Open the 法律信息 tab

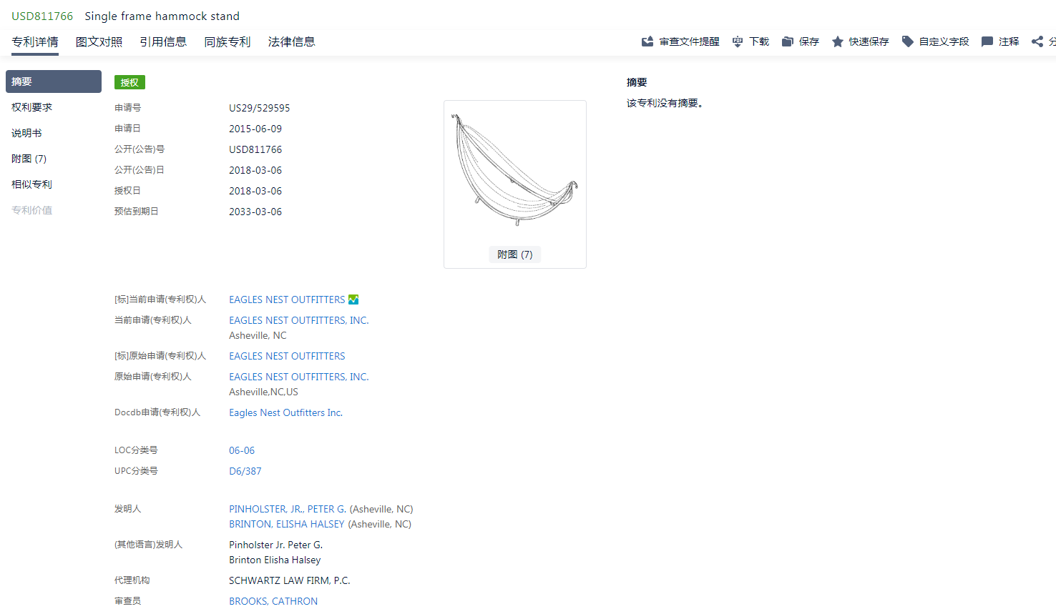[x=292, y=42]
